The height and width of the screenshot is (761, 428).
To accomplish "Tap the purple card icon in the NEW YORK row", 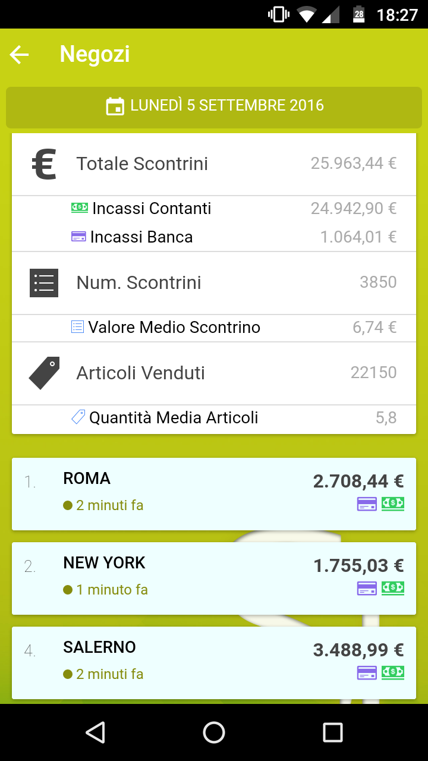I will tap(367, 588).
